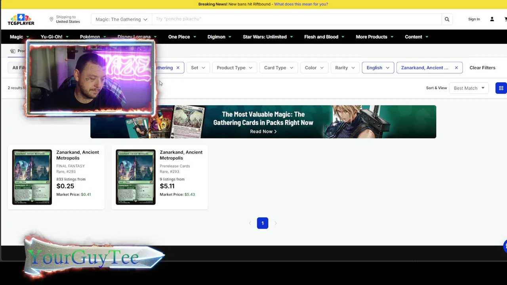Open the Pokémon menu

pos(93,37)
